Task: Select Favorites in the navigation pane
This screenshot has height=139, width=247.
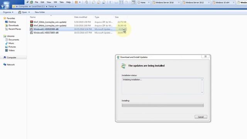Action: [11, 18]
